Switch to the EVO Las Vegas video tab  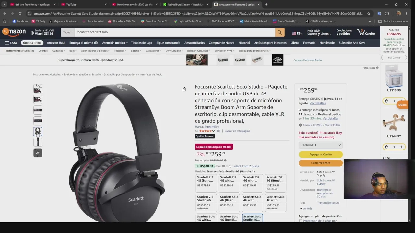tap(135, 4)
